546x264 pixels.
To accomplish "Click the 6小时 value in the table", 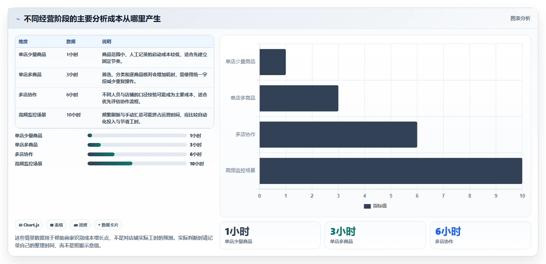I will tap(72, 95).
